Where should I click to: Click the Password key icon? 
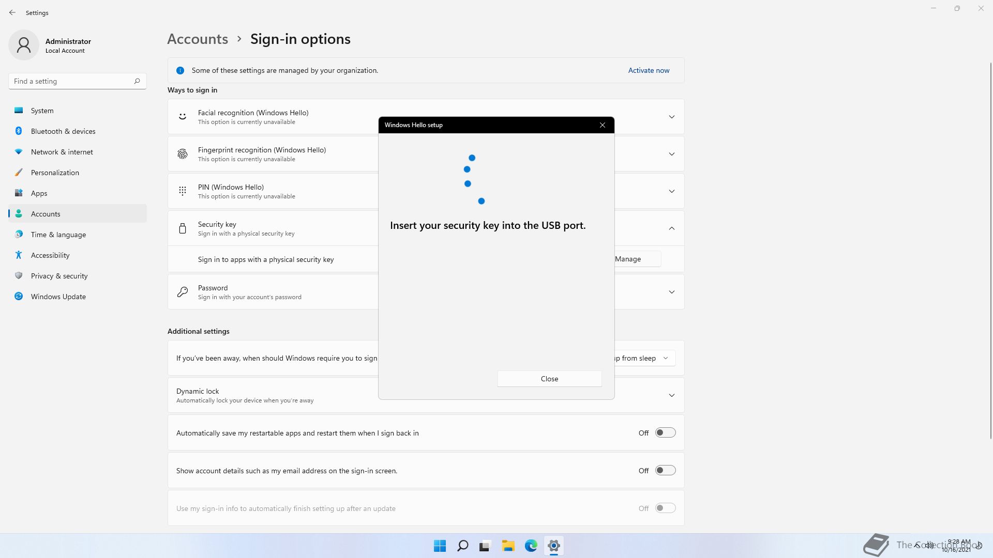tap(183, 292)
